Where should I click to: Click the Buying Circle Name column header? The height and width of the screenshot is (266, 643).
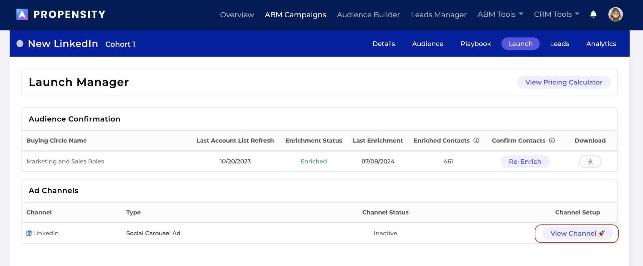[57, 140]
